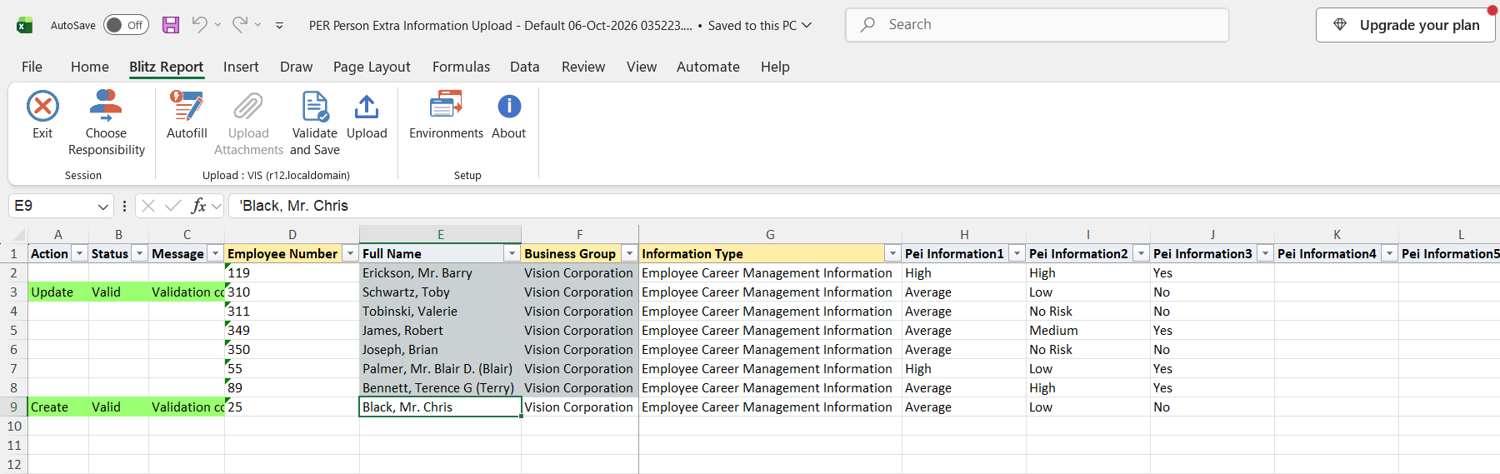The height and width of the screenshot is (474, 1500).
Task: Click Validate and Save
Action: pos(315,122)
